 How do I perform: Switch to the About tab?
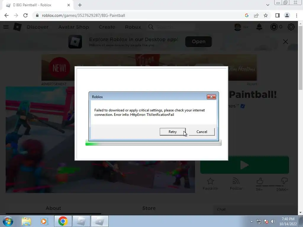pyautogui.click(x=53, y=208)
